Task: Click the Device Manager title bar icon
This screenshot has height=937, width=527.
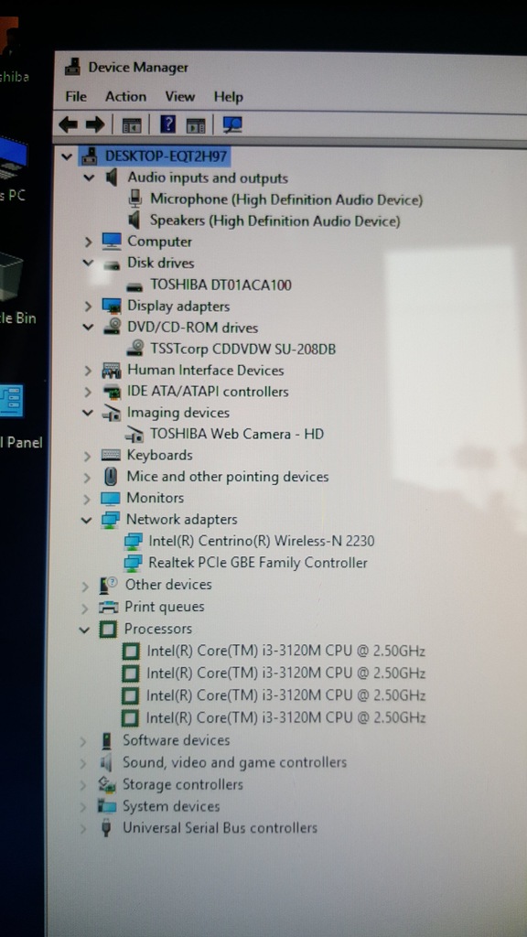Action: [x=73, y=66]
